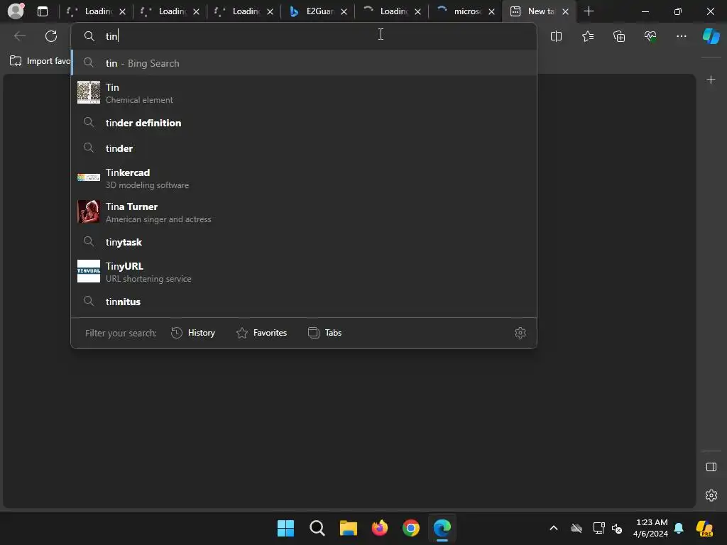Choose the 'tinnitus' suggestion

[x=304, y=301]
